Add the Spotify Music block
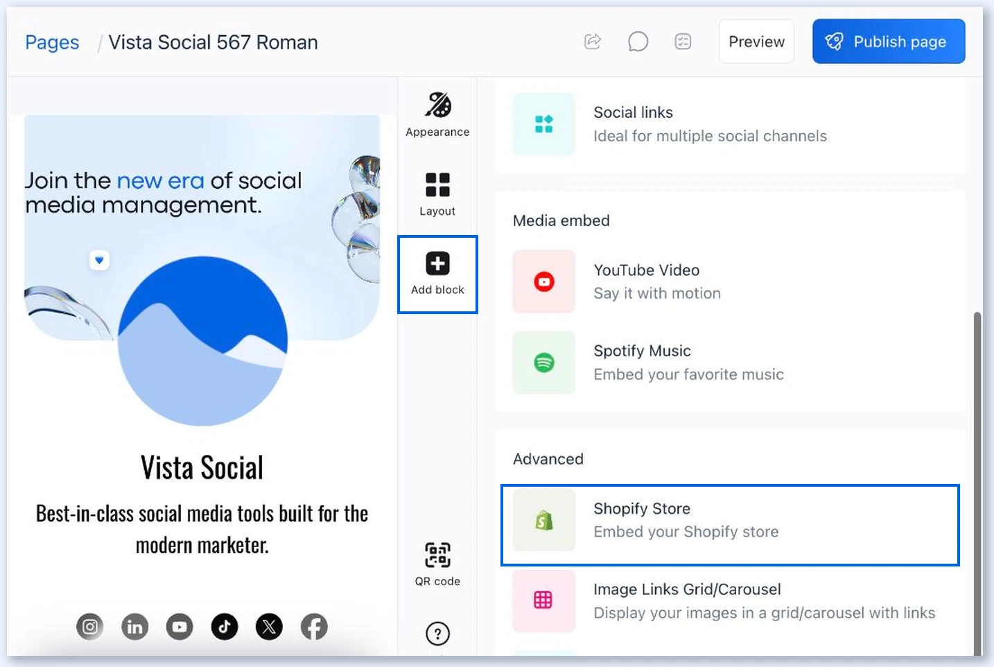Image resolution: width=994 pixels, height=667 pixels. pyautogui.click(x=730, y=363)
